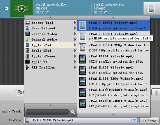The height and width of the screenshot is (125, 160).
Task: Select iPad 2 H.264 720p Video profile
Action: point(114,48)
